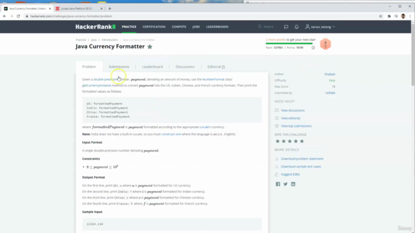
Task: Open the notifications bell icon
Action: (296, 27)
